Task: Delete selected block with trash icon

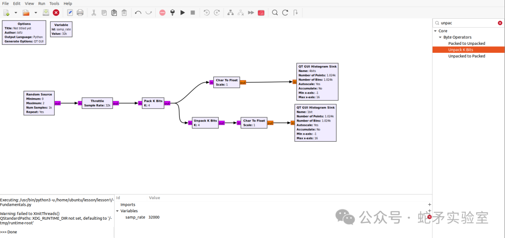Action: tap(124, 13)
